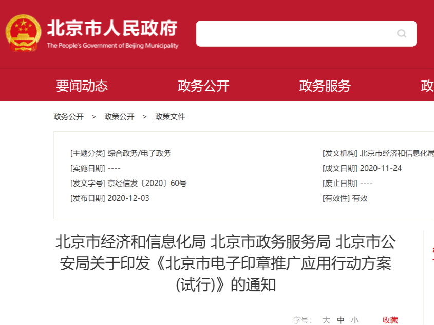
Task: Click the [废止日期] label
Action: 340,183
